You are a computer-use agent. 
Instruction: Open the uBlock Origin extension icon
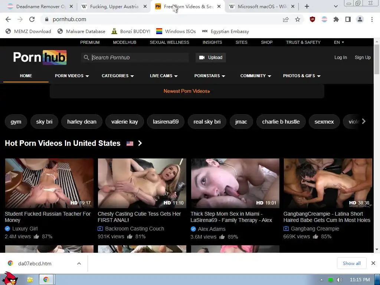point(312,19)
